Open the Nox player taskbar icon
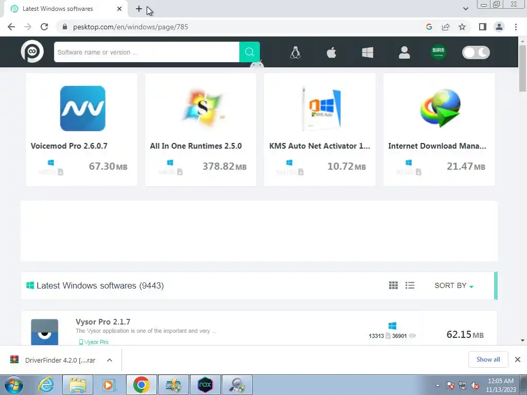 point(205,385)
